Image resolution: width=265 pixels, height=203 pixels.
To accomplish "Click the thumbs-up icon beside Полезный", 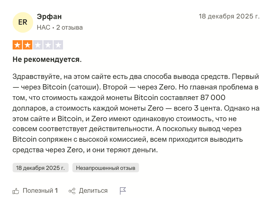I will pyautogui.click(x=16, y=191).
